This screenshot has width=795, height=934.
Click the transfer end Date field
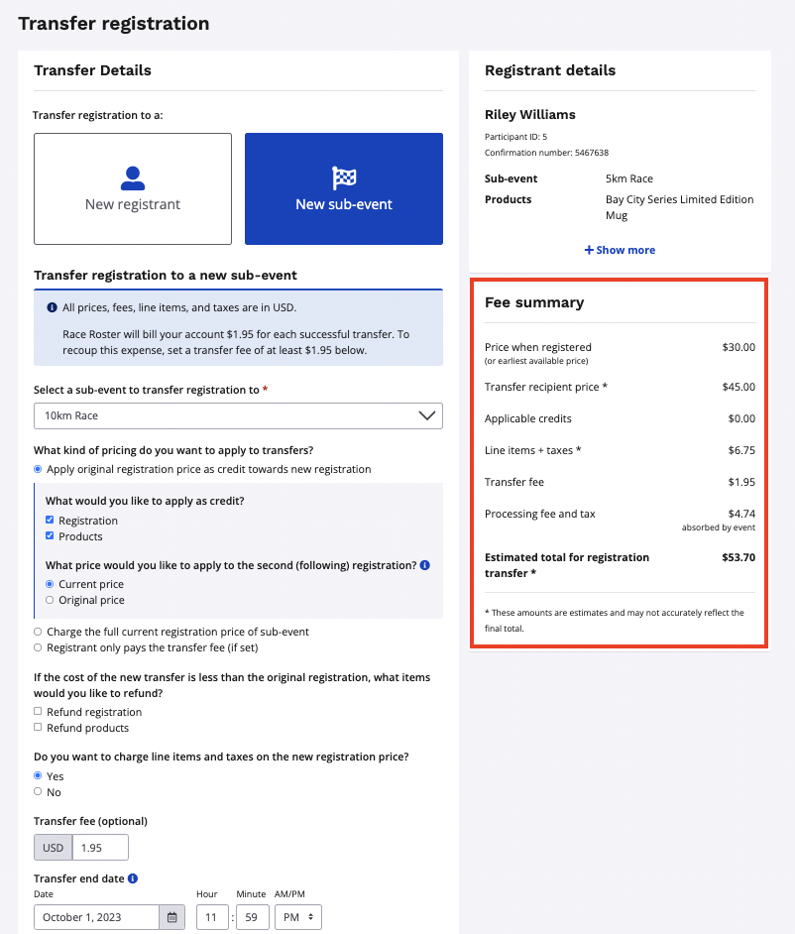[x=96, y=917]
